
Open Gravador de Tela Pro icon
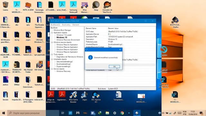pyautogui.click(x=107, y=7)
